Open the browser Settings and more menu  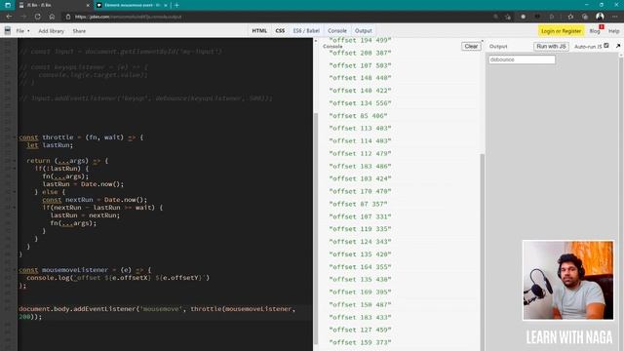point(615,17)
